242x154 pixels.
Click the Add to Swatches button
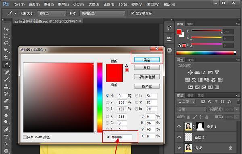[x=147, y=77]
